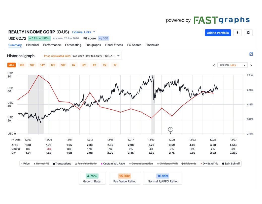The height and width of the screenshot is (204, 262).
Task: Go to next period arrow
Action: (x=251, y=65)
